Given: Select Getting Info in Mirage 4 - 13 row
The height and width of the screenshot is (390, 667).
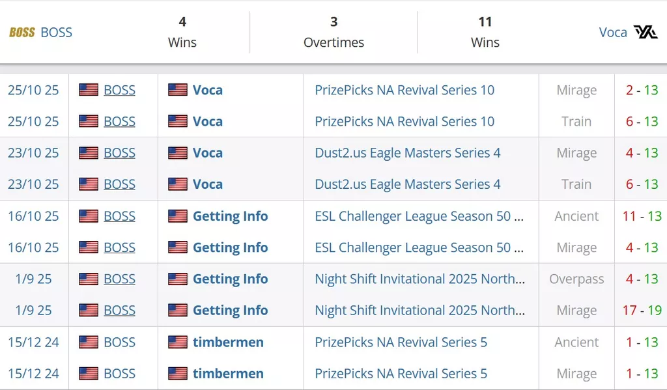Looking at the screenshot, I should click(x=230, y=247).
